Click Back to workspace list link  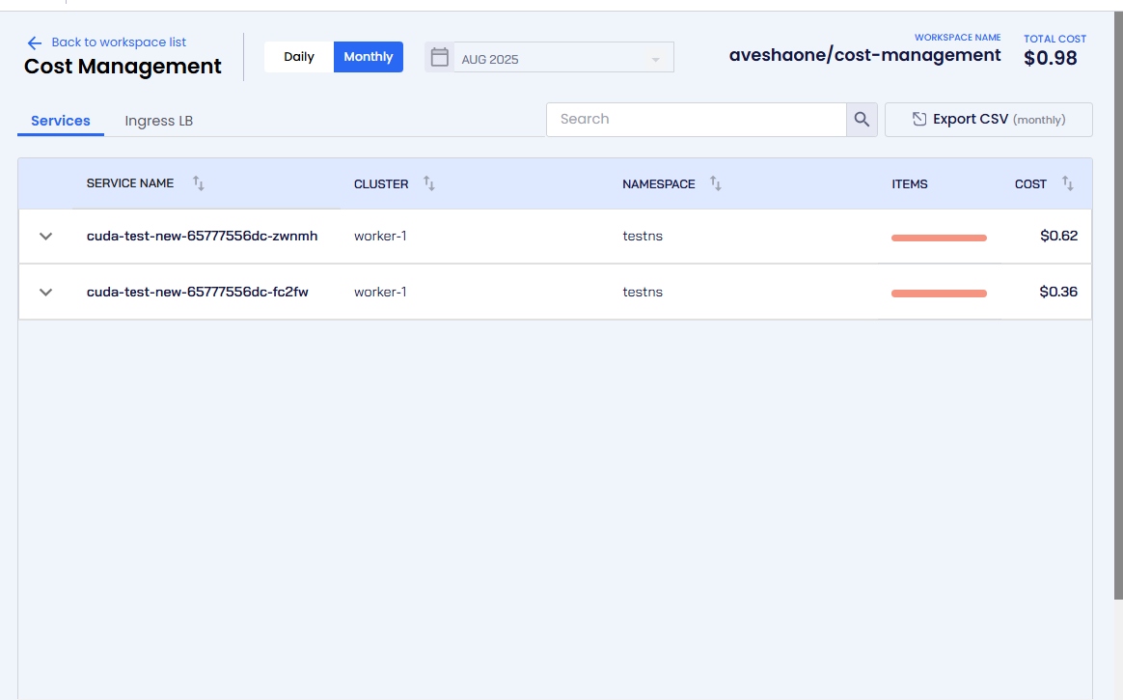point(119,42)
